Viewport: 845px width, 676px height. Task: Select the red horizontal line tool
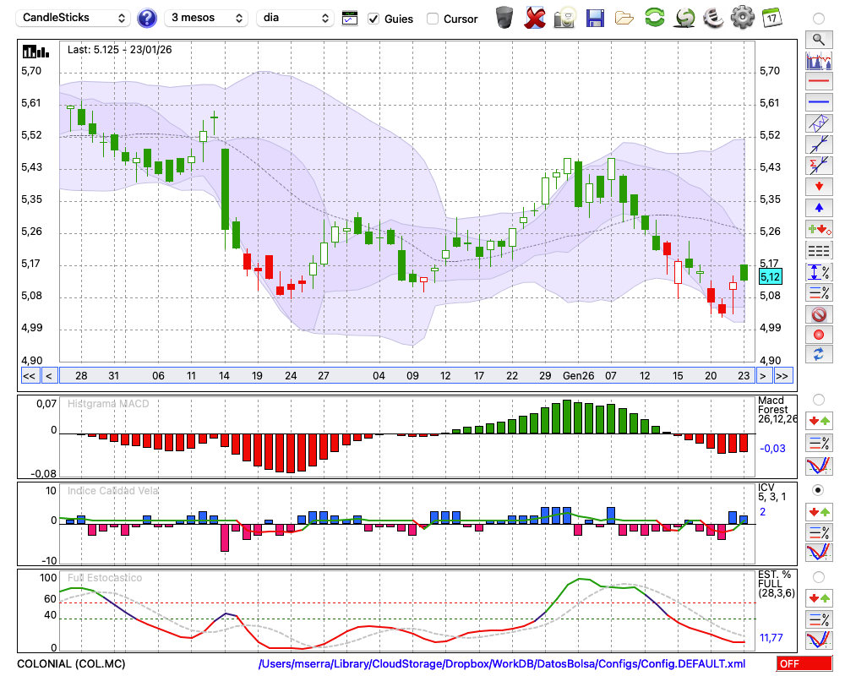click(x=818, y=82)
